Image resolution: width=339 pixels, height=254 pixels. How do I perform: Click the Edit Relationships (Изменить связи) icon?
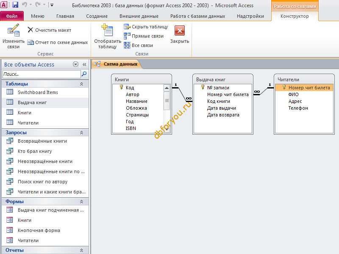click(14, 30)
